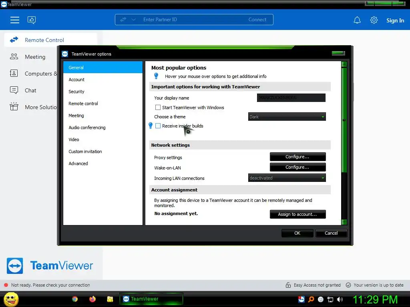The image size is (410, 307).
Task: Click the red connection status dot
Action: click(x=6, y=285)
